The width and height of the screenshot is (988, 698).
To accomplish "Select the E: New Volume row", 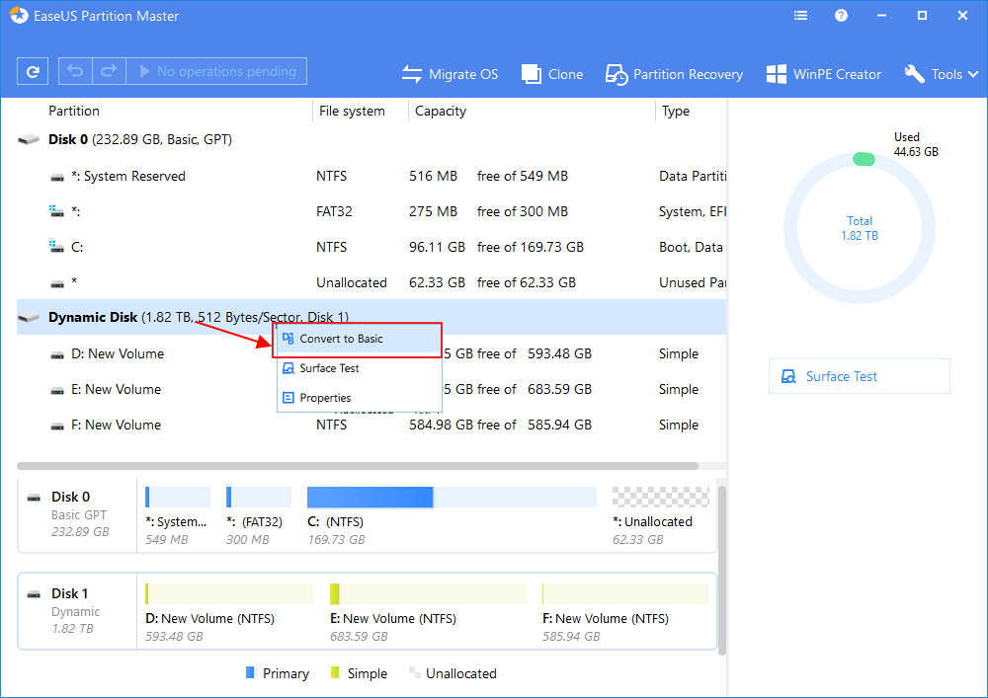I will click(371, 390).
